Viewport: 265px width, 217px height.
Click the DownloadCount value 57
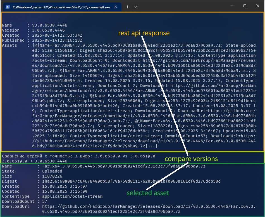(x=45, y=201)
